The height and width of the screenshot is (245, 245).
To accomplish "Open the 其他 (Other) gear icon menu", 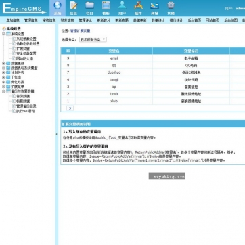I will pyautogui.click(x=171, y=8).
